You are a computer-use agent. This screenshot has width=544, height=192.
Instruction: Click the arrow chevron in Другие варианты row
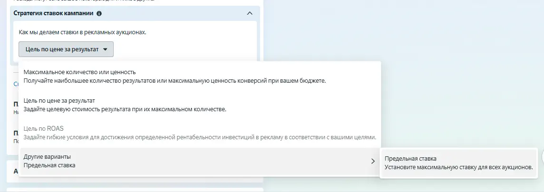tap(373, 161)
